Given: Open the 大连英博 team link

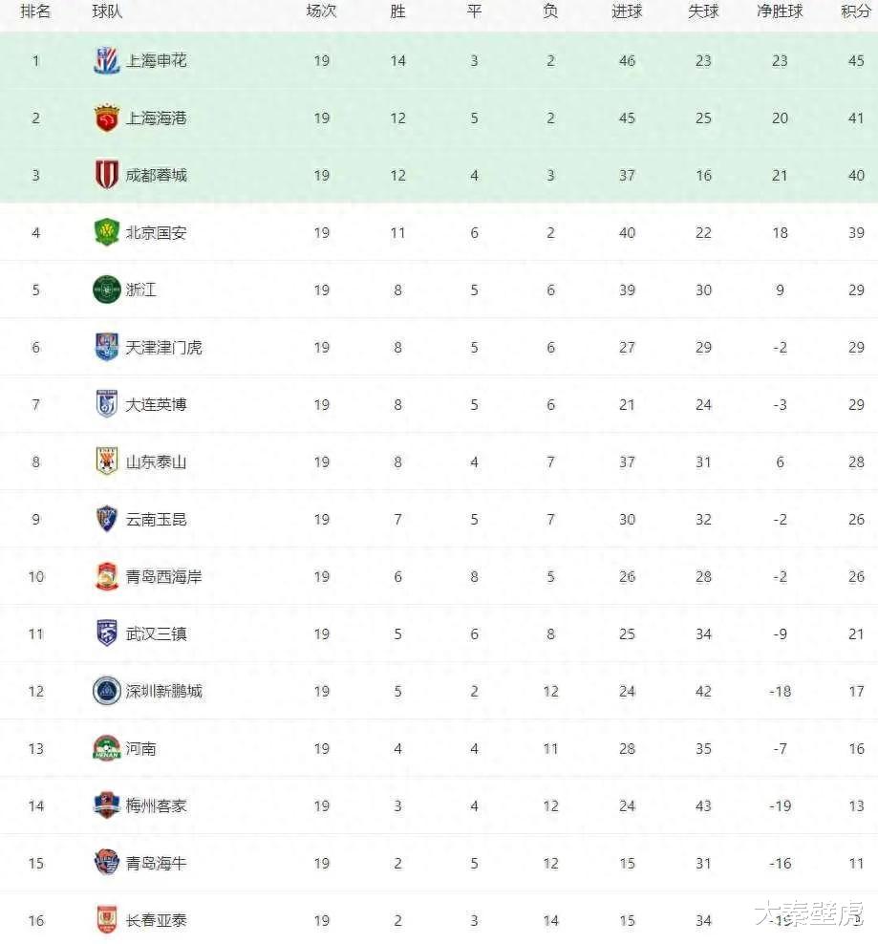Looking at the screenshot, I should pyautogui.click(x=156, y=404).
